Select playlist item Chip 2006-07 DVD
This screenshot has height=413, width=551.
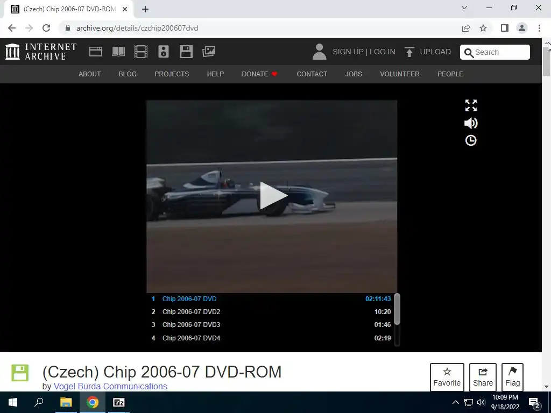271,299
